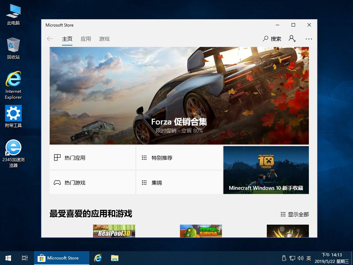Open the 应用 tab

(86, 39)
